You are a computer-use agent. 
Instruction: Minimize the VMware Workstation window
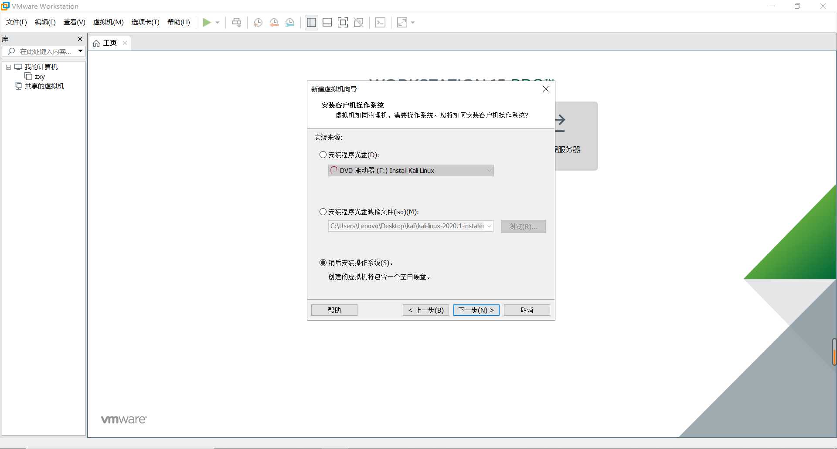pyautogui.click(x=772, y=6)
